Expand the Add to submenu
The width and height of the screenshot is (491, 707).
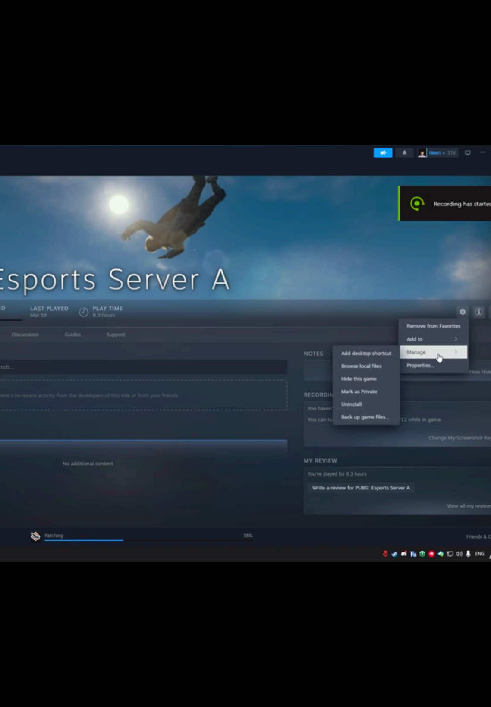pyautogui.click(x=433, y=339)
